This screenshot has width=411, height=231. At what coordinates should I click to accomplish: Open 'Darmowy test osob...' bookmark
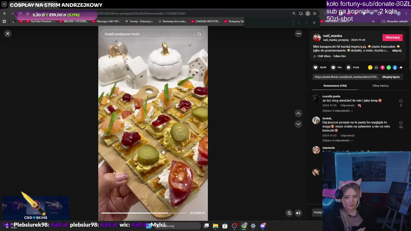(x=172, y=21)
